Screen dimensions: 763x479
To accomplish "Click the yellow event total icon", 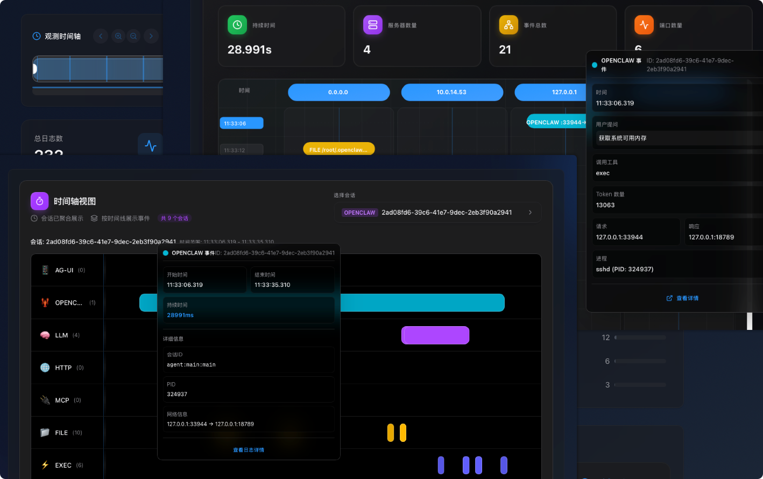I will click(x=508, y=25).
